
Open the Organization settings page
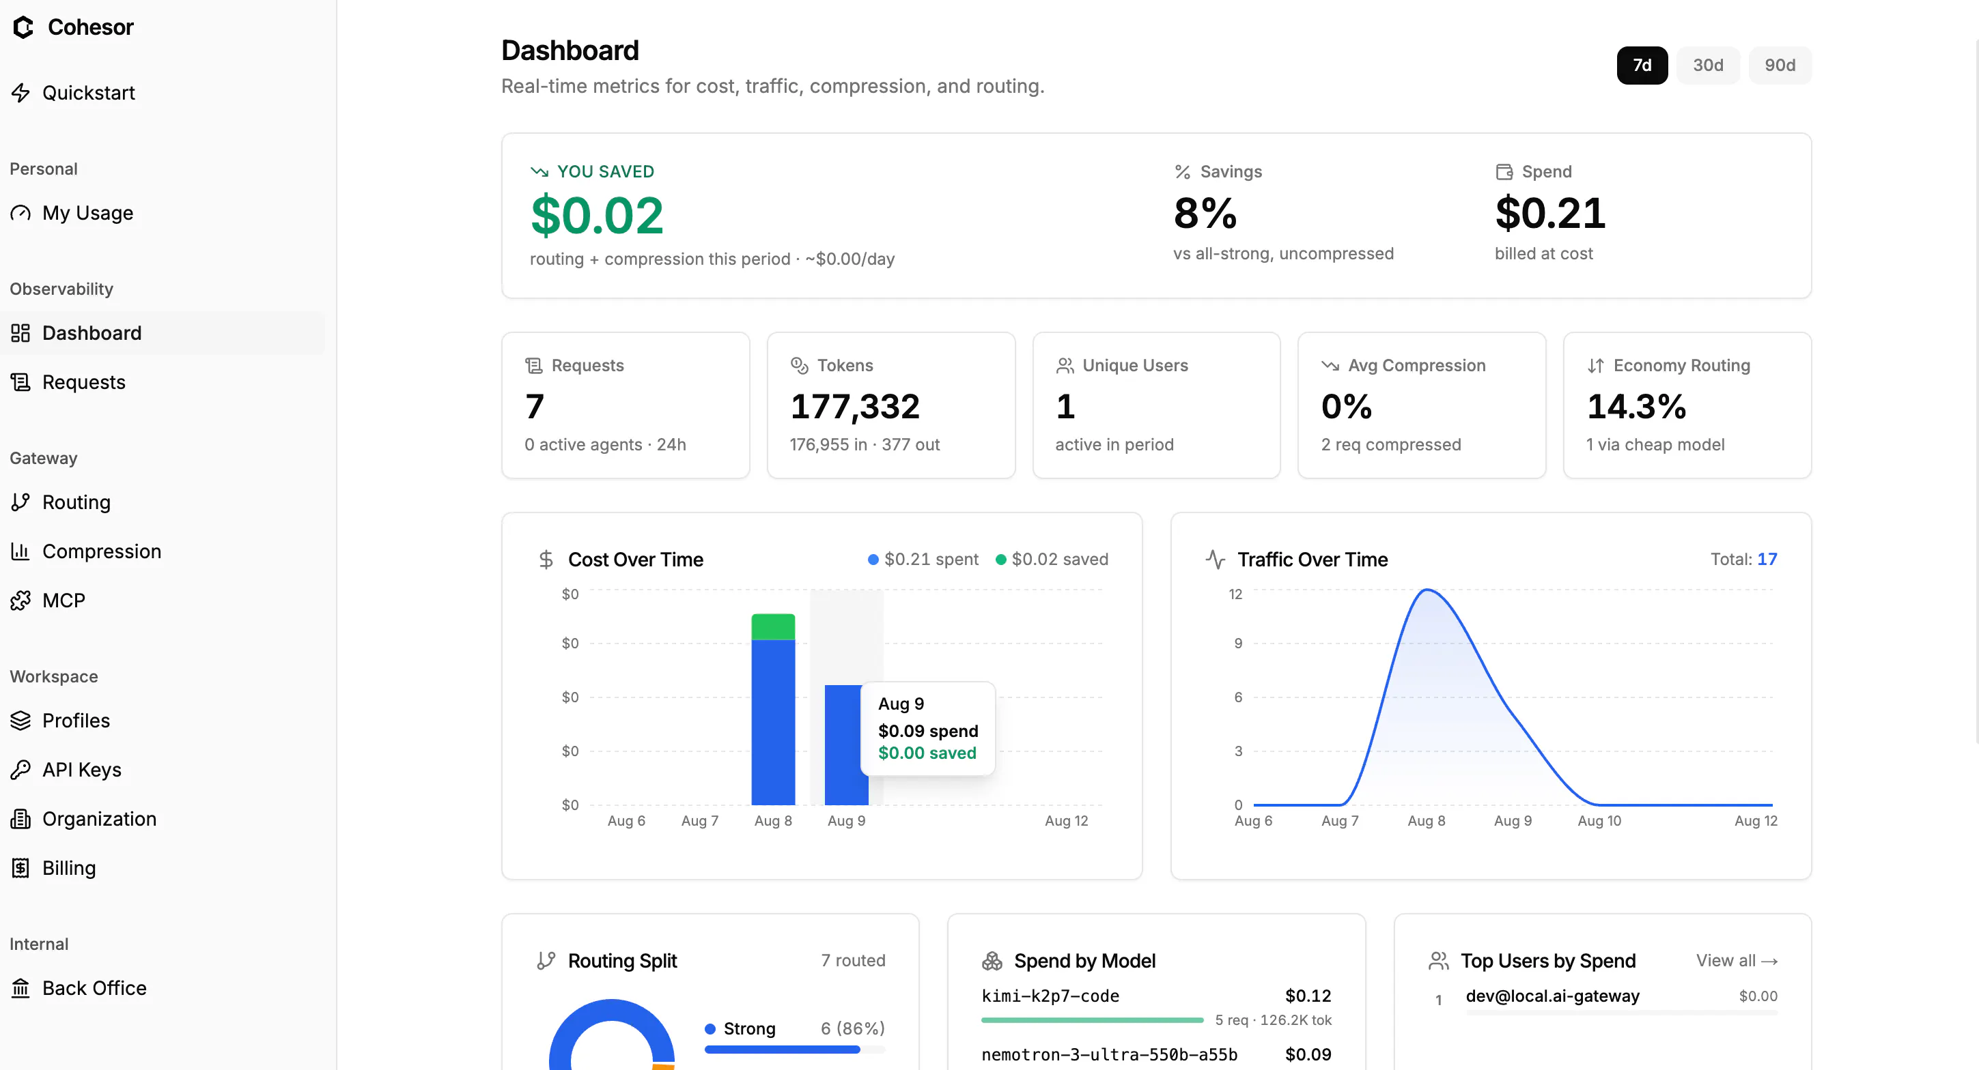pyautogui.click(x=162, y=819)
